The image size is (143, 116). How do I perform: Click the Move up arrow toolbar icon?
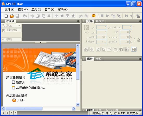[56, 16]
